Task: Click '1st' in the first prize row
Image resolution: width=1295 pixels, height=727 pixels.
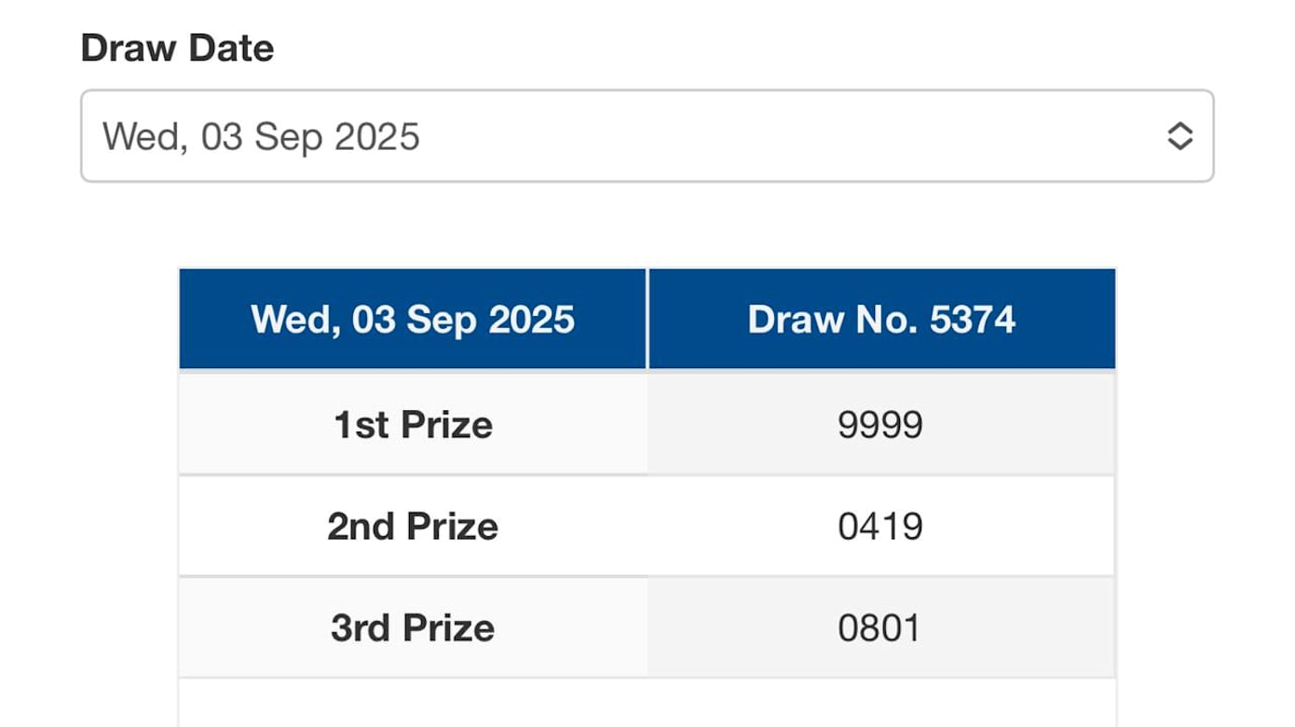Action: click(361, 425)
